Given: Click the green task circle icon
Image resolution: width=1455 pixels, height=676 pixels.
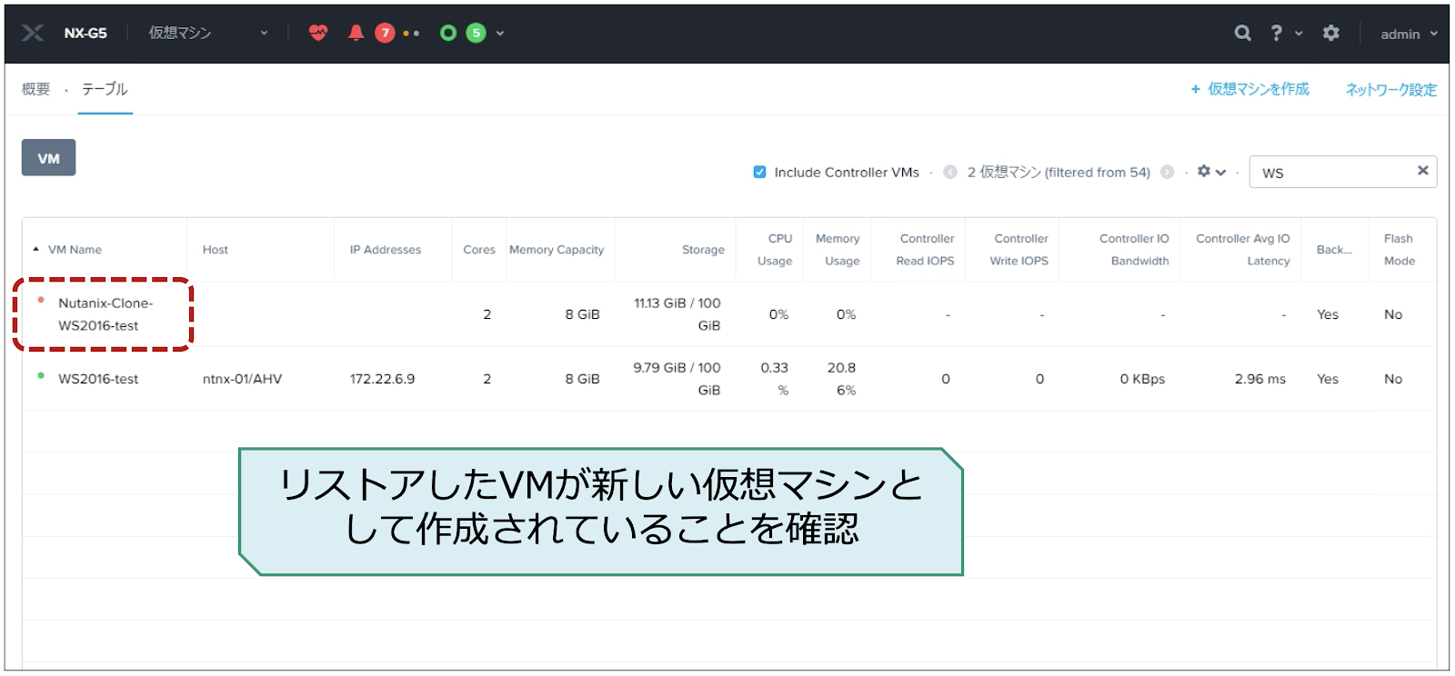Looking at the screenshot, I should [448, 33].
